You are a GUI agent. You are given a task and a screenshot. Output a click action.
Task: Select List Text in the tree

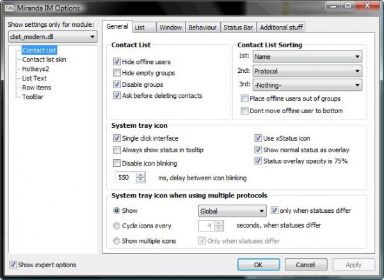(35, 78)
